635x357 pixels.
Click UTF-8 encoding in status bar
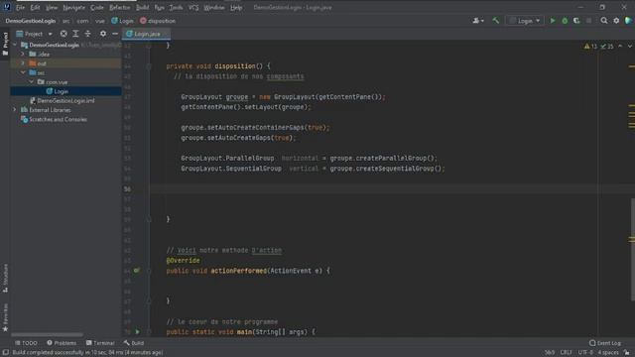click(585, 353)
